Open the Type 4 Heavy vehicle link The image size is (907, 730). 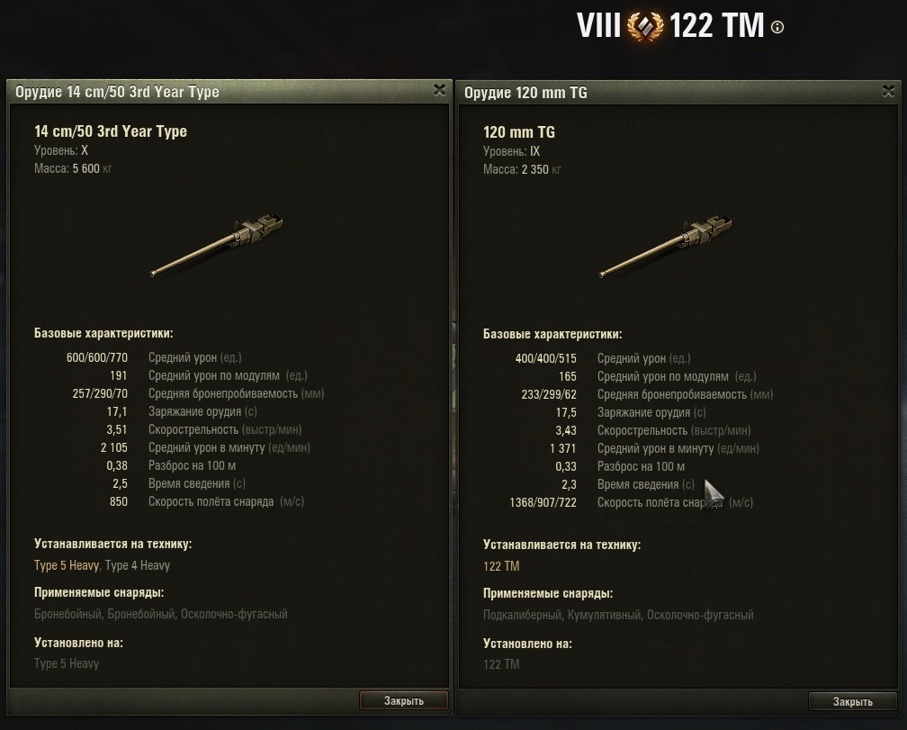click(x=138, y=565)
